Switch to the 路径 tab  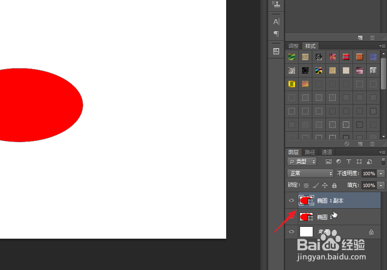[x=310, y=152]
